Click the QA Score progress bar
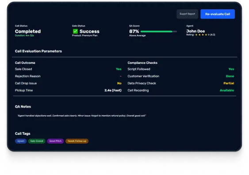This screenshot has height=175, width=249. [x=159, y=31]
